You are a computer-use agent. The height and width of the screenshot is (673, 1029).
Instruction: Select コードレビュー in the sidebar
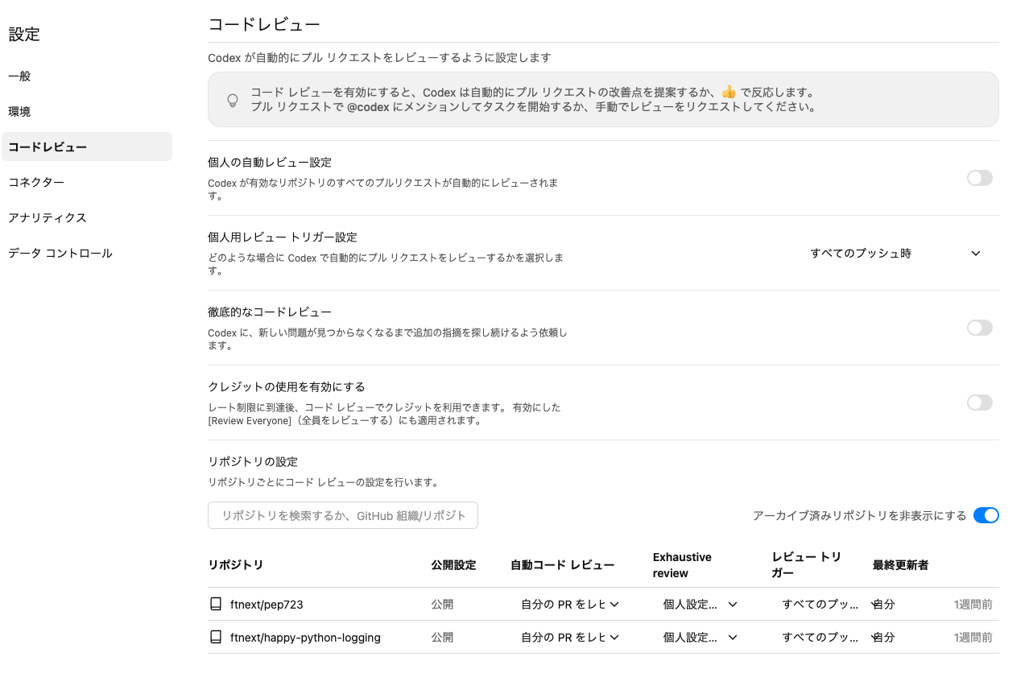pyautogui.click(x=87, y=147)
